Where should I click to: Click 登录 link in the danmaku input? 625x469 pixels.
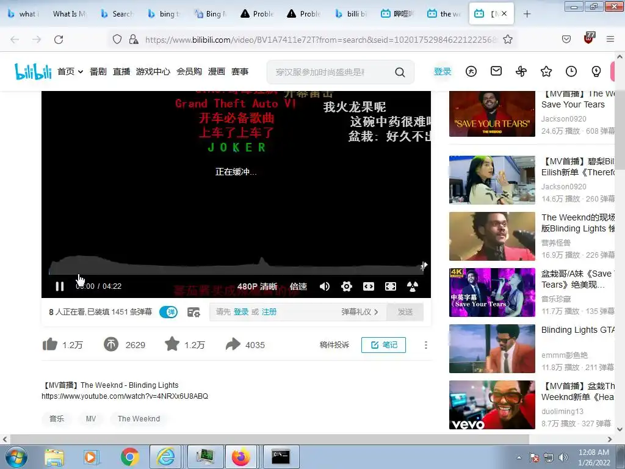(x=241, y=312)
